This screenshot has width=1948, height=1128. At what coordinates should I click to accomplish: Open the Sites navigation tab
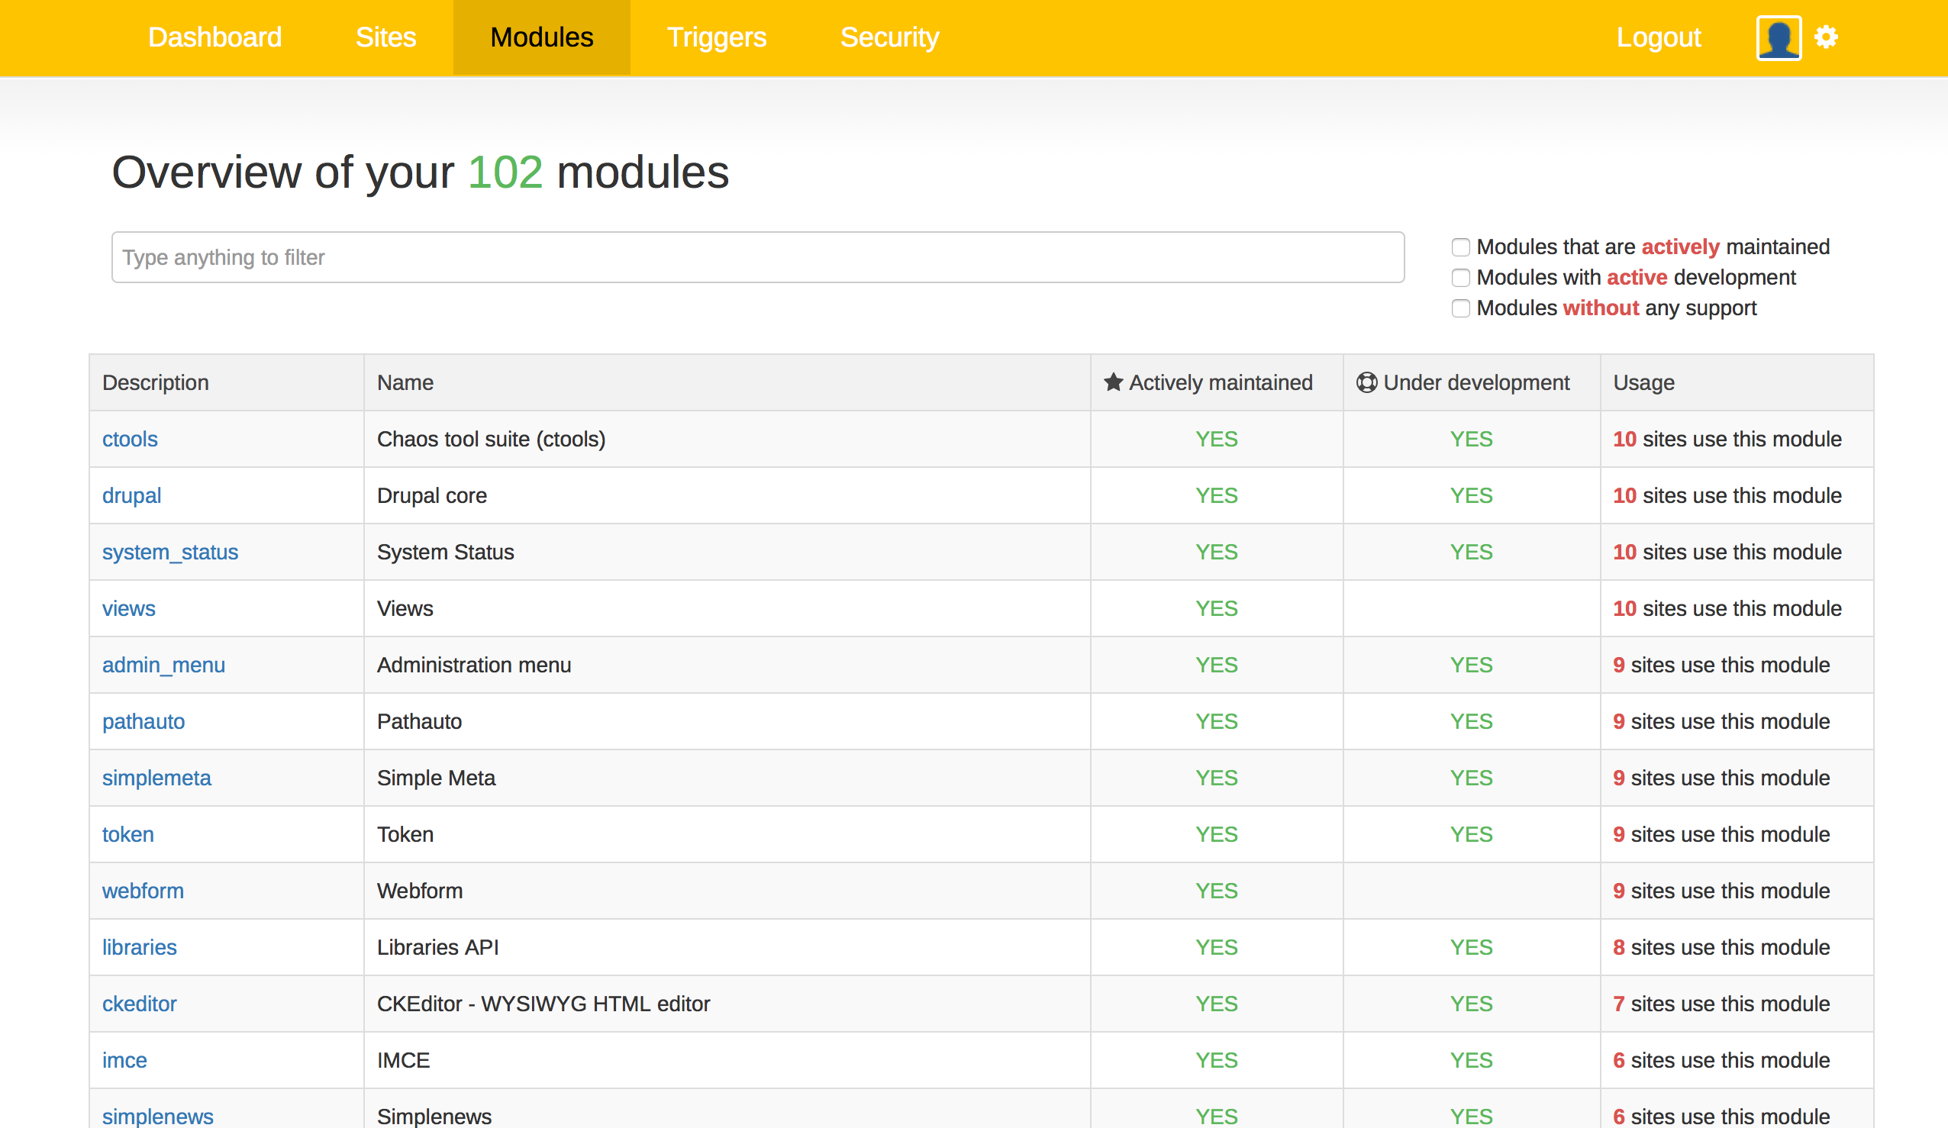point(385,37)
